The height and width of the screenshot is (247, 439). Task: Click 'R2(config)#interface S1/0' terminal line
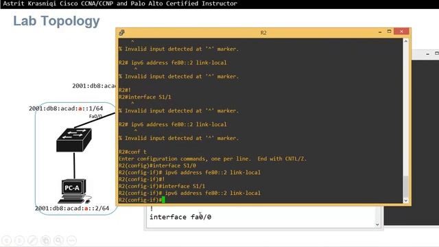pos(157,165)
